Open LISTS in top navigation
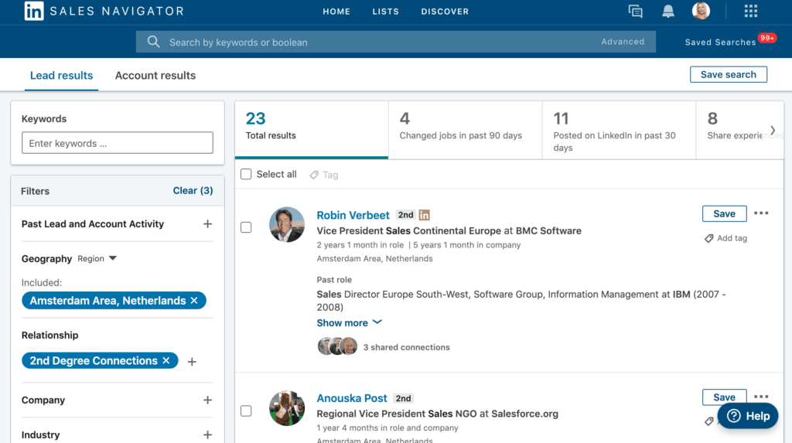The image size is (792, 443). (x=385, y=11)
